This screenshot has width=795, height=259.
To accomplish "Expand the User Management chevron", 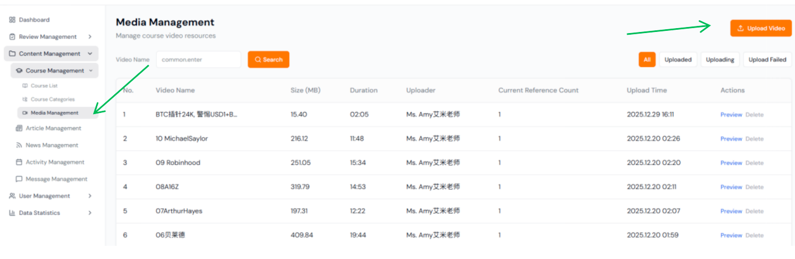I will (90, 196).
